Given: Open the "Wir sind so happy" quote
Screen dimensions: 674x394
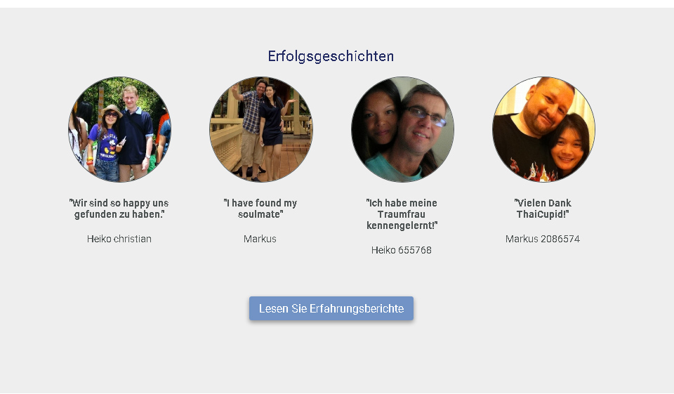Looking at the screenshot, I should [119, 209].
